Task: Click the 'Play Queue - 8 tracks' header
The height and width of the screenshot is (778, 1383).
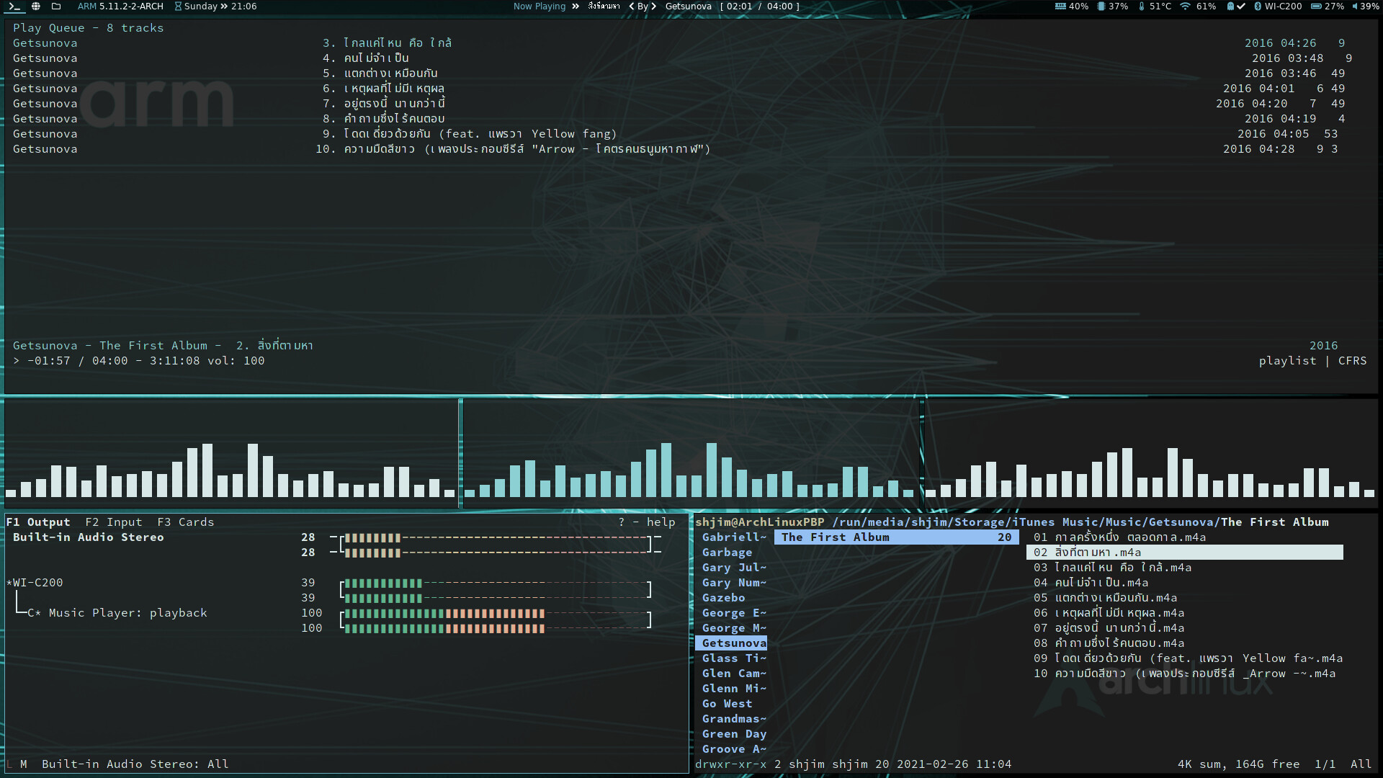Action: click(89, 28)
